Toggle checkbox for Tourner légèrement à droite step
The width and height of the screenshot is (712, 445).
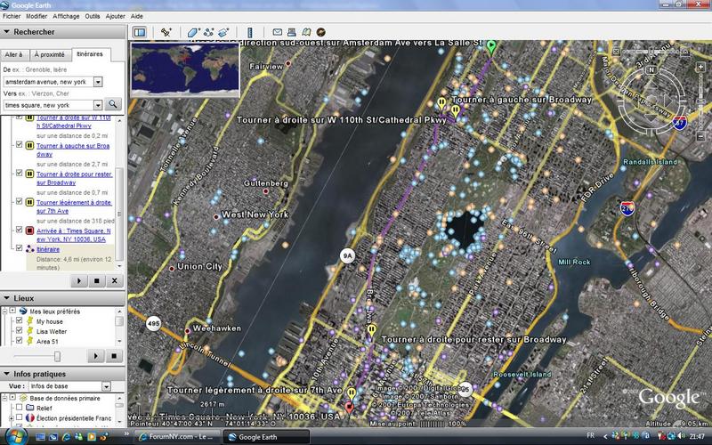tap(19, 201)
